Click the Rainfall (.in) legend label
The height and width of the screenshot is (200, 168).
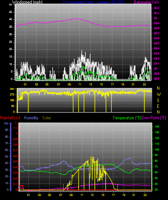pos(10,118)
